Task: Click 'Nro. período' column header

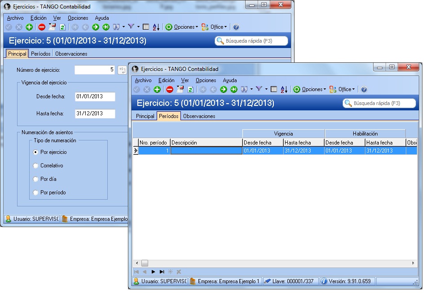Action: point(154,143)
